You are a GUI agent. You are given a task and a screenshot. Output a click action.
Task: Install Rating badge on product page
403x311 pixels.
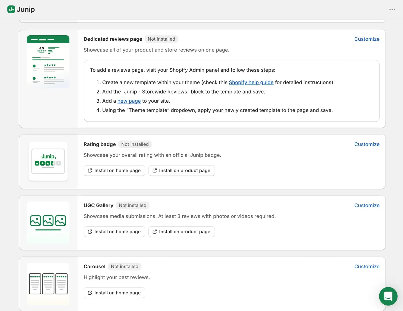182,171
